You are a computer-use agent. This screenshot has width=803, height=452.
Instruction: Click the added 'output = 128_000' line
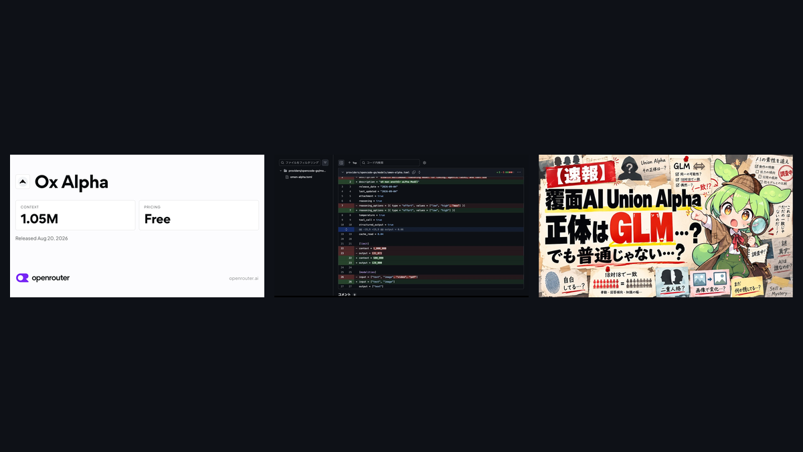pyautogui.click(x=430, y=262)
